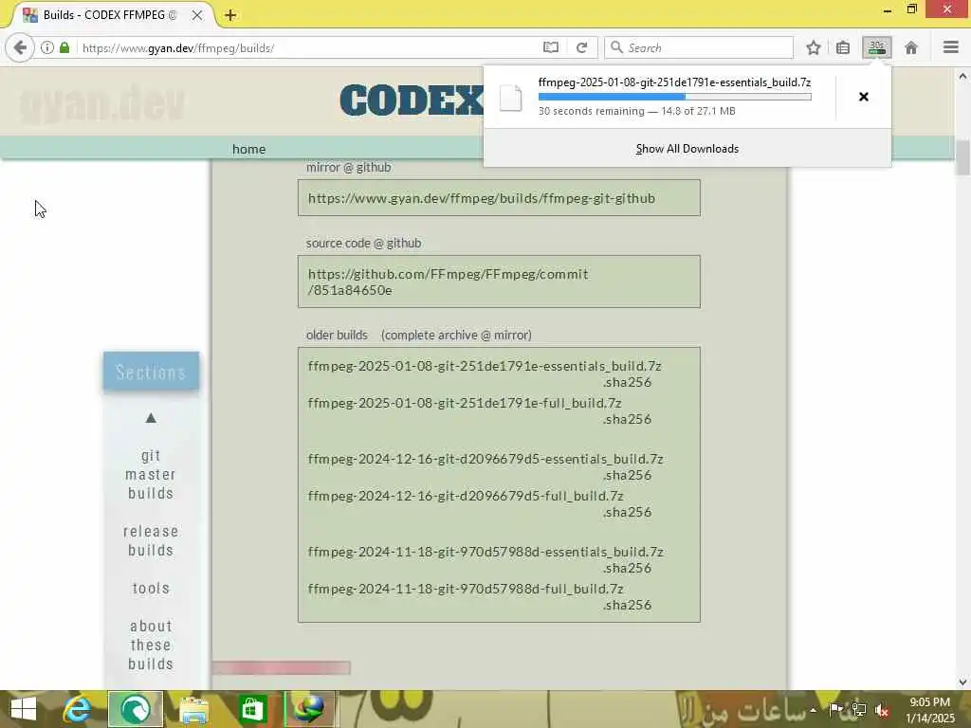Click the gyan.dev header logo

click(x=102, y=102)
